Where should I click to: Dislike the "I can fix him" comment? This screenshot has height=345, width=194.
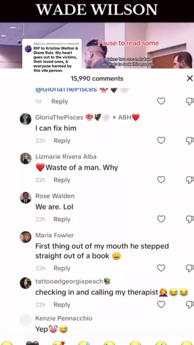[x=190, y=140]
